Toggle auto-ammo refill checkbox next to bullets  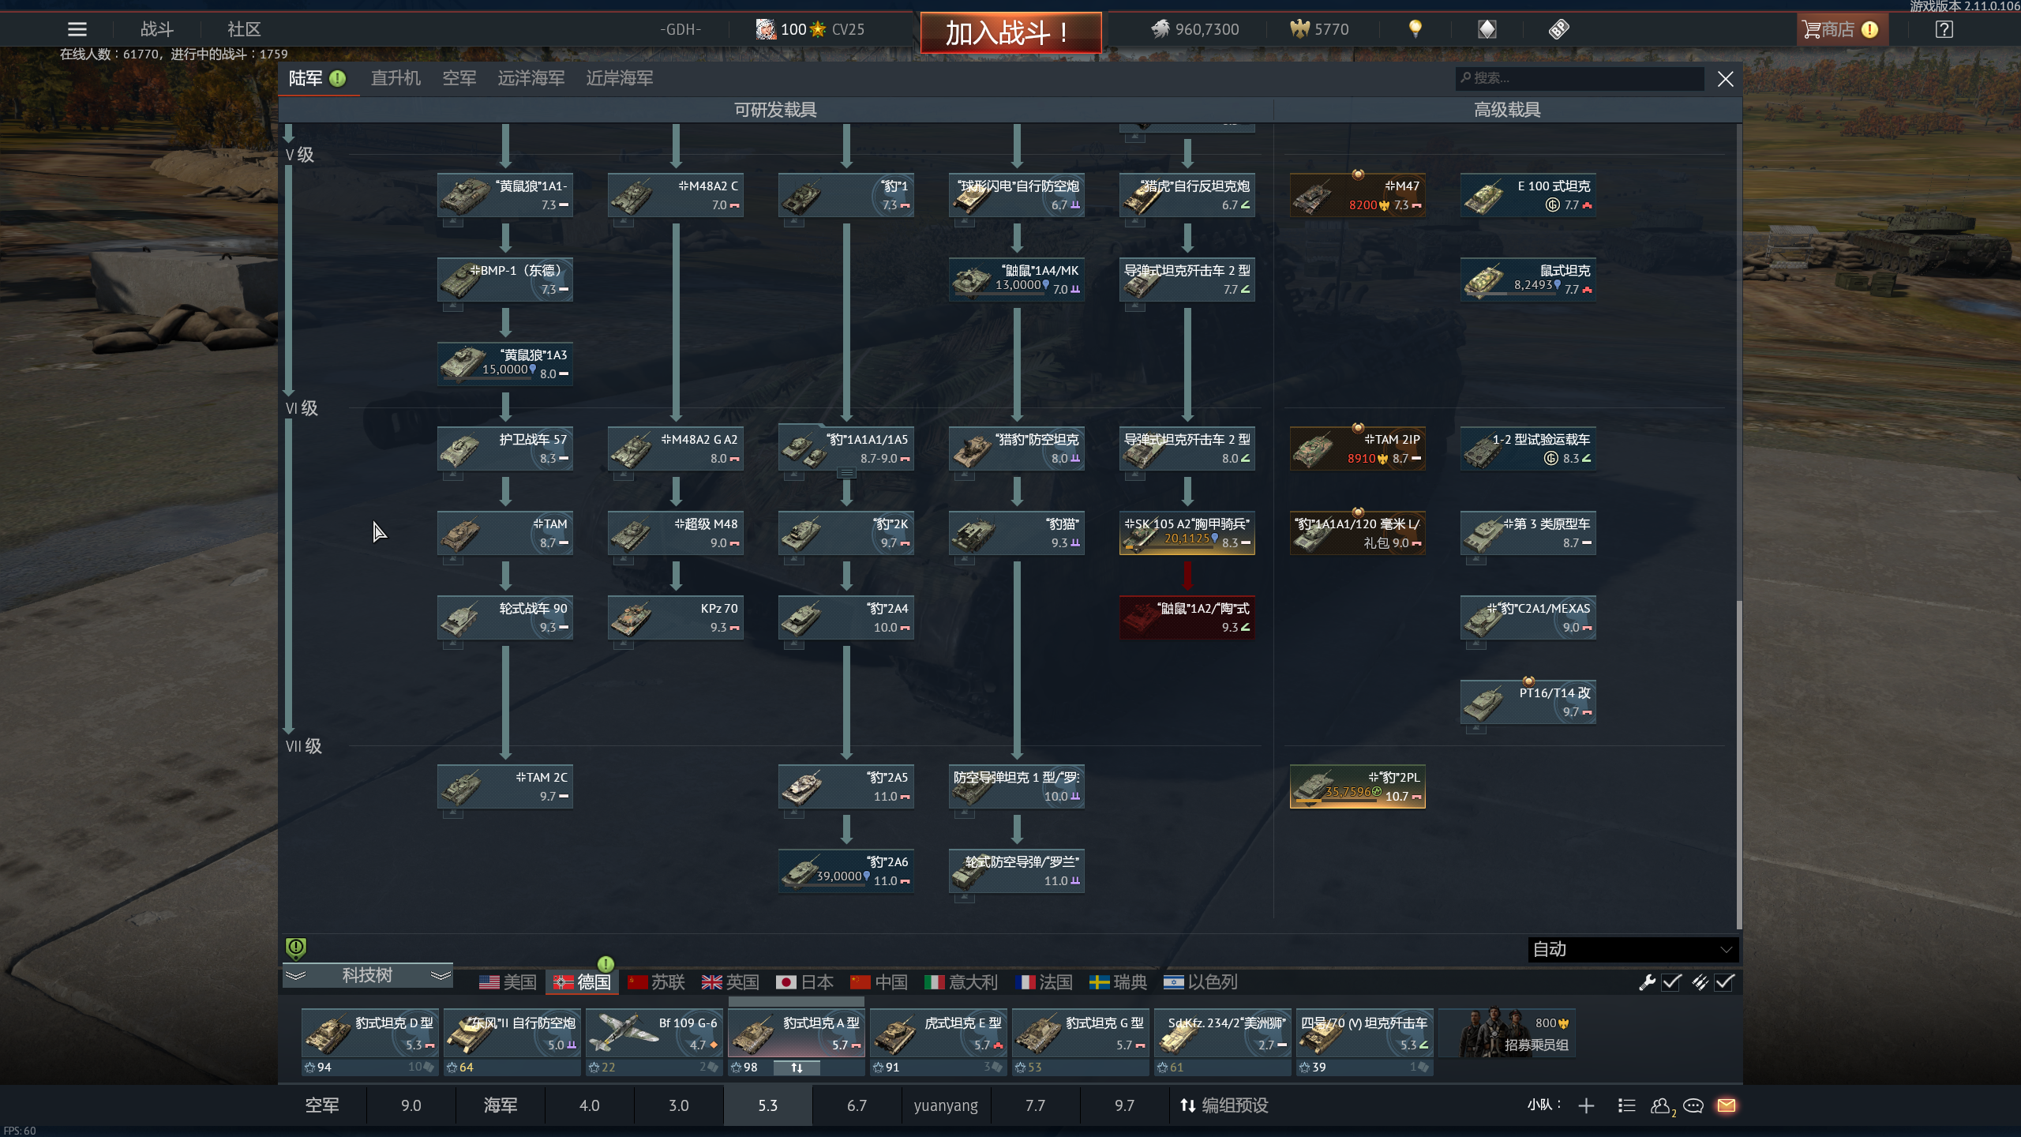1725,981
